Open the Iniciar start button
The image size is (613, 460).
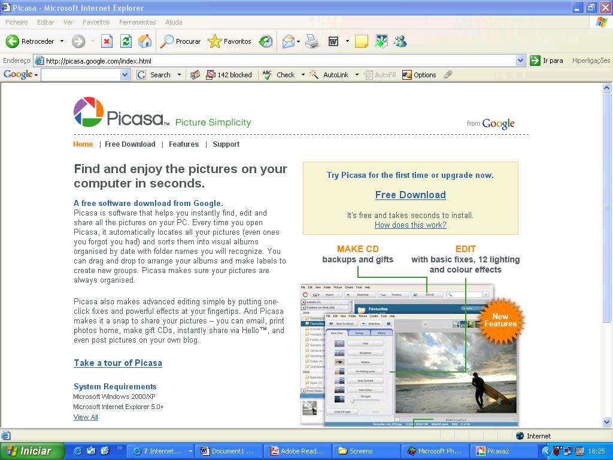pos(32,451)
